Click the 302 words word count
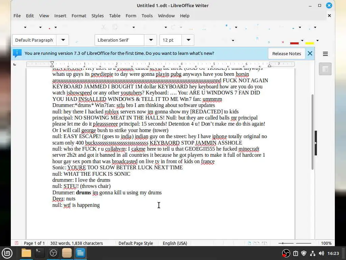This screenshot has height=260, width=346. tap(77, 243)
